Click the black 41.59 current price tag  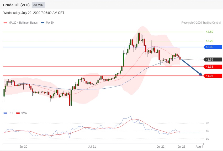(x=213, y=60)
